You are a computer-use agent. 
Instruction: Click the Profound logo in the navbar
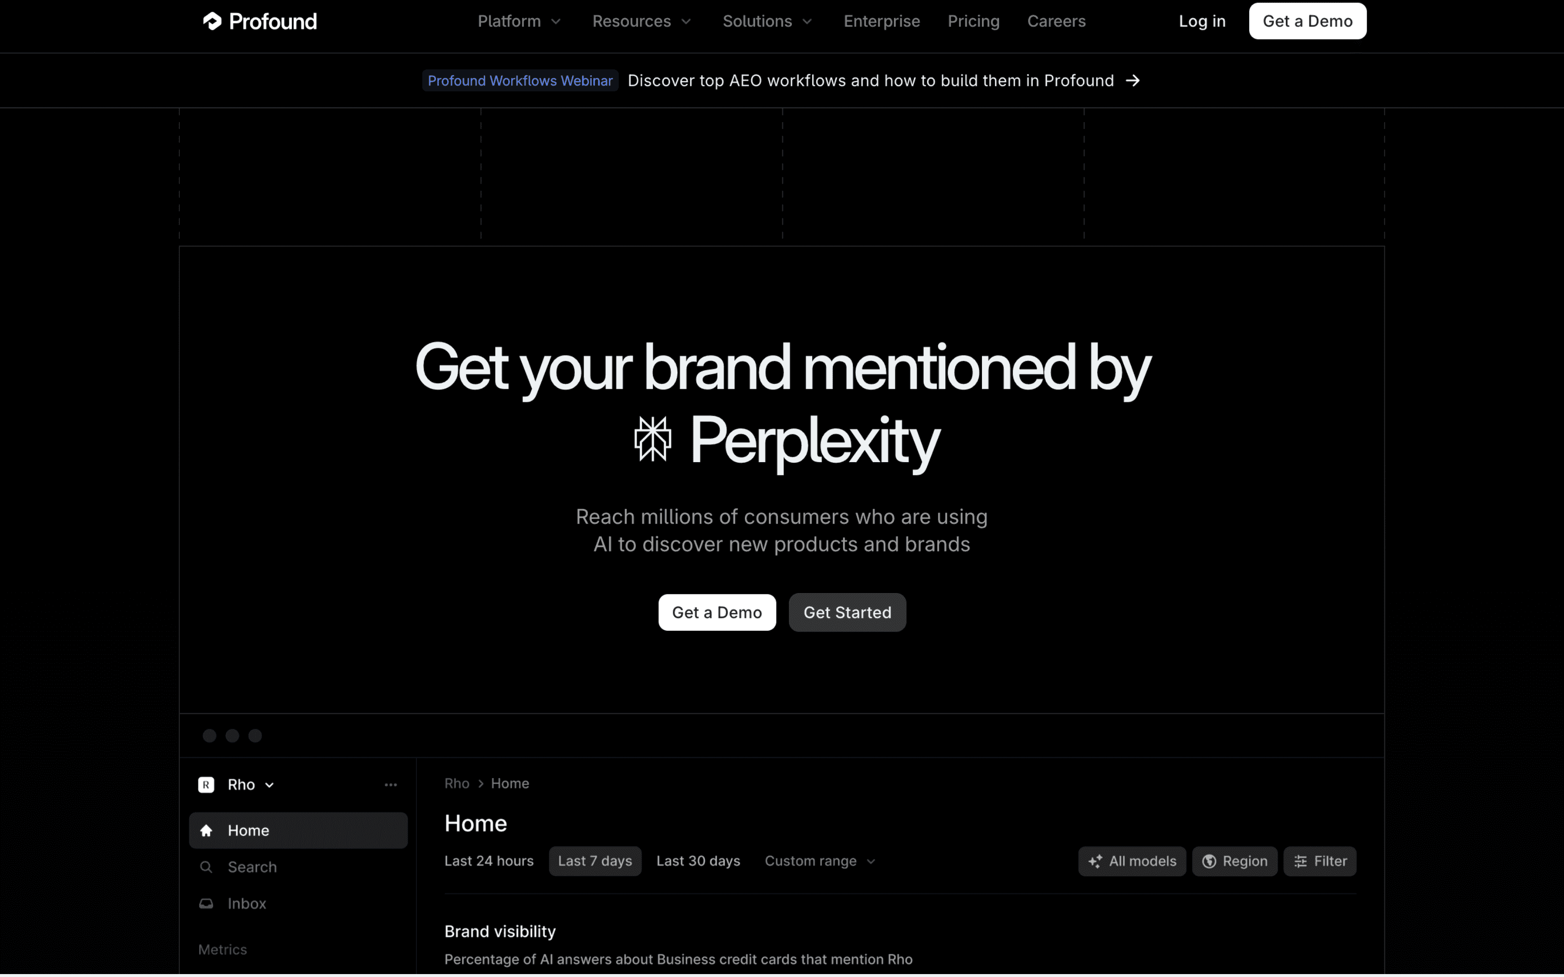[260, 21]
